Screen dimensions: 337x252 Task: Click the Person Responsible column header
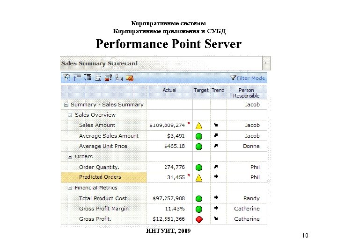tap(246, 93)
